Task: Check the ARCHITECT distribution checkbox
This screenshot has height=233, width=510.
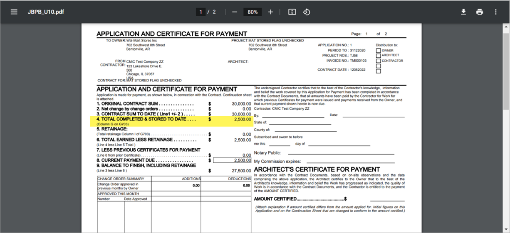Action: pos(378,56)
